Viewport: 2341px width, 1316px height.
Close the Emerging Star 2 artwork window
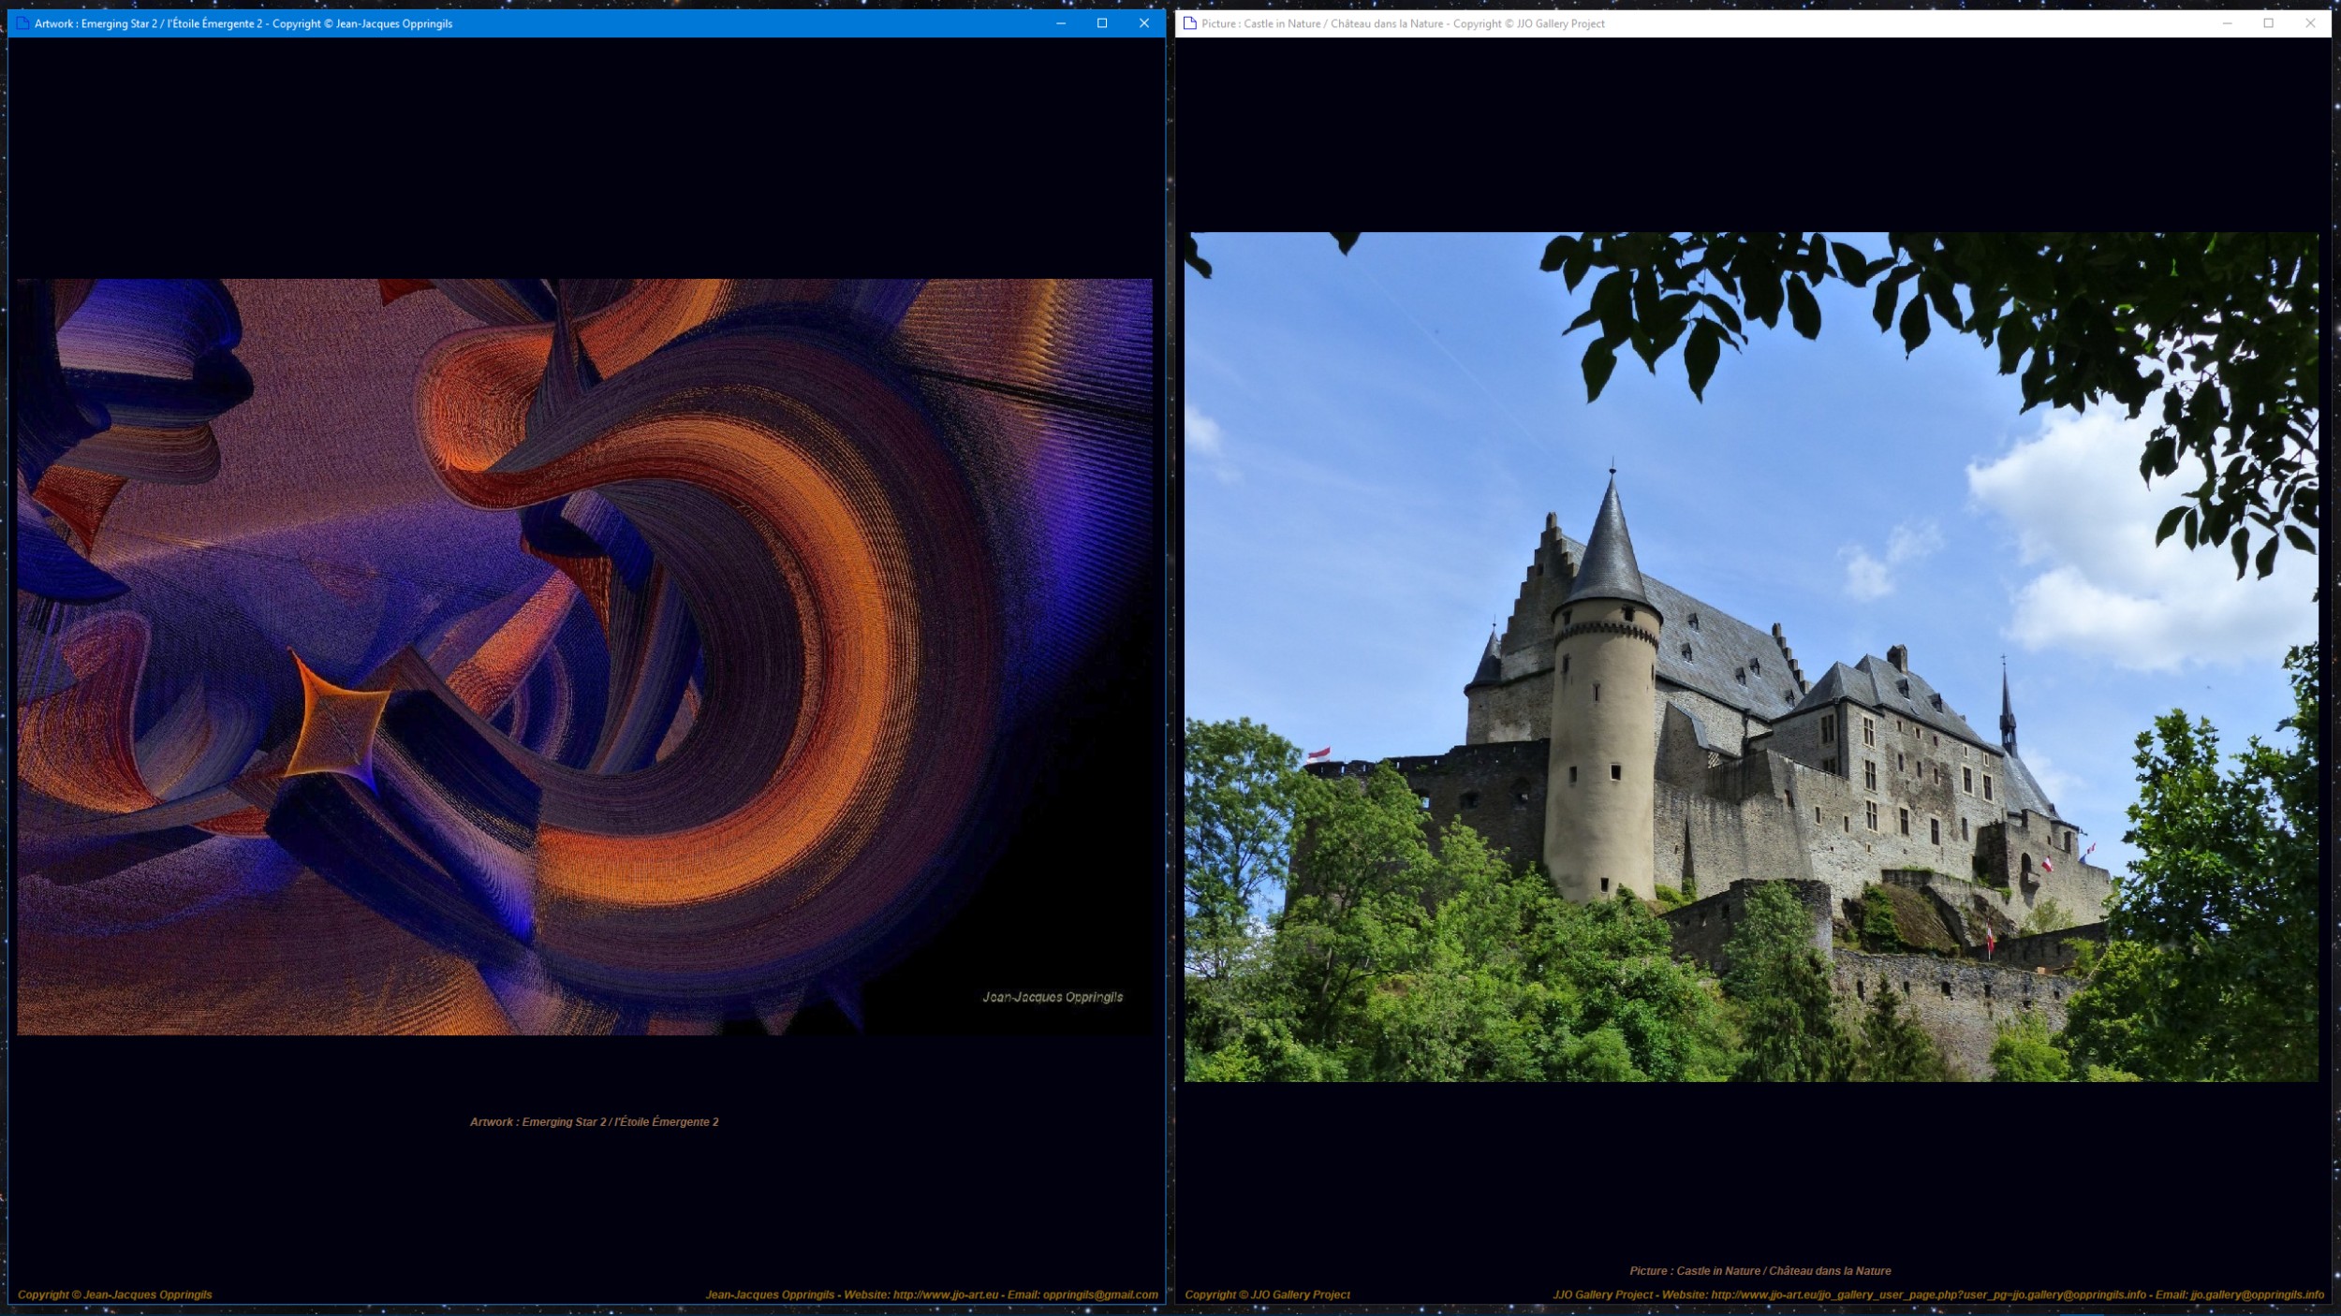point(1143,23)
